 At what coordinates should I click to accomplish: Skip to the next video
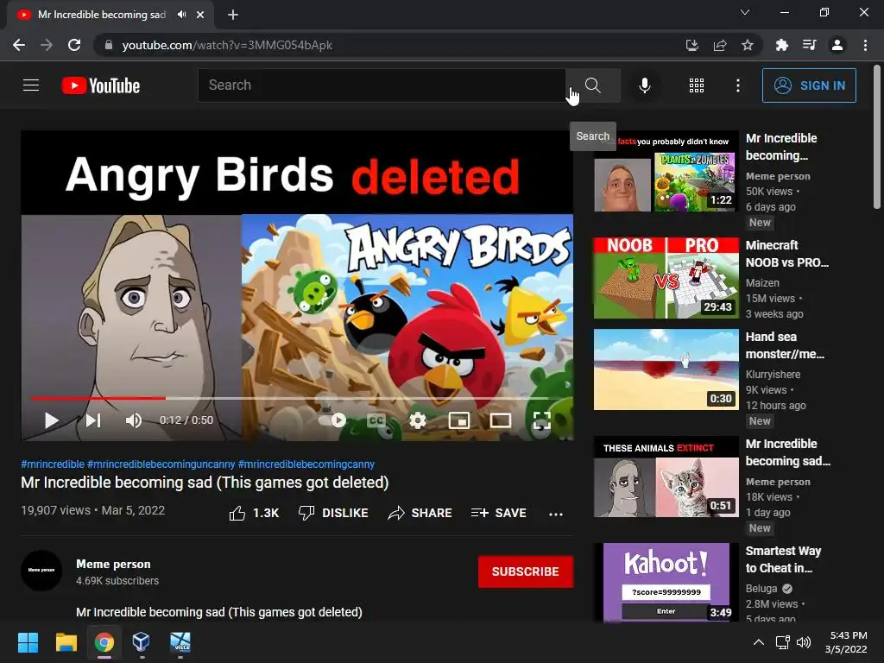pyautogui.click(x=93, y=420)
